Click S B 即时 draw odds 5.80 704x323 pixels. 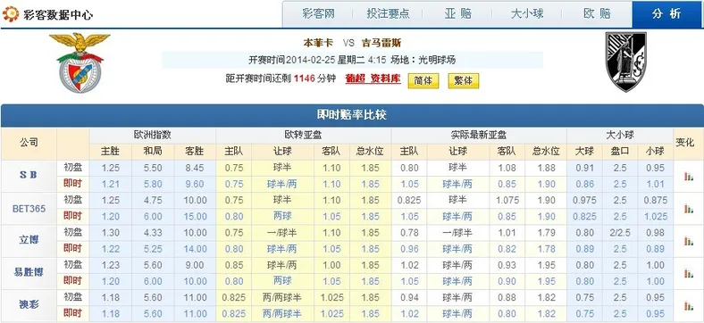tap(153, 185)
